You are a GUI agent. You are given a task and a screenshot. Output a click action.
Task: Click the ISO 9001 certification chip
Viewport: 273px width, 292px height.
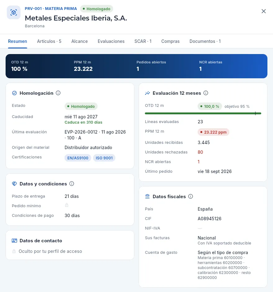pos(104,158)
